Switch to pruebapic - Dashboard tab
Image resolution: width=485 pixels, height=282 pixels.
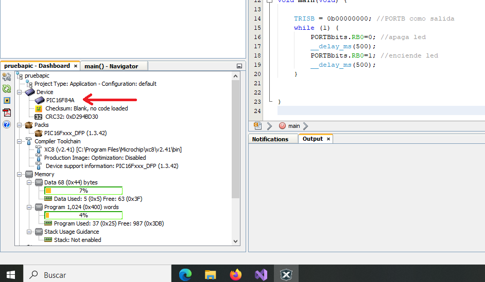pos(37,66)
